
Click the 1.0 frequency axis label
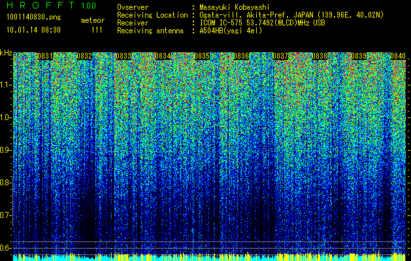point(5,118)
